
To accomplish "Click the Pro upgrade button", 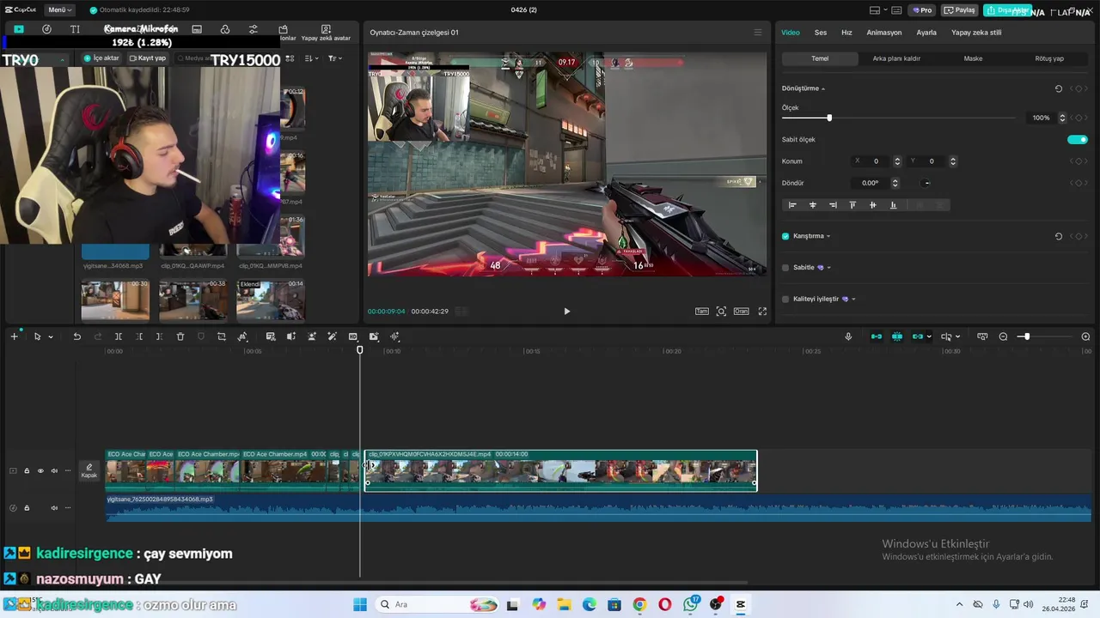I will click(x=923, y=10).
